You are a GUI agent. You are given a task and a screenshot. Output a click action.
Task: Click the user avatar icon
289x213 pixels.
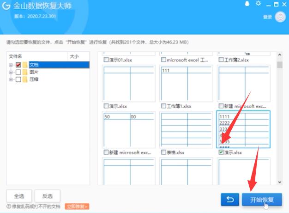coord(280,17)
